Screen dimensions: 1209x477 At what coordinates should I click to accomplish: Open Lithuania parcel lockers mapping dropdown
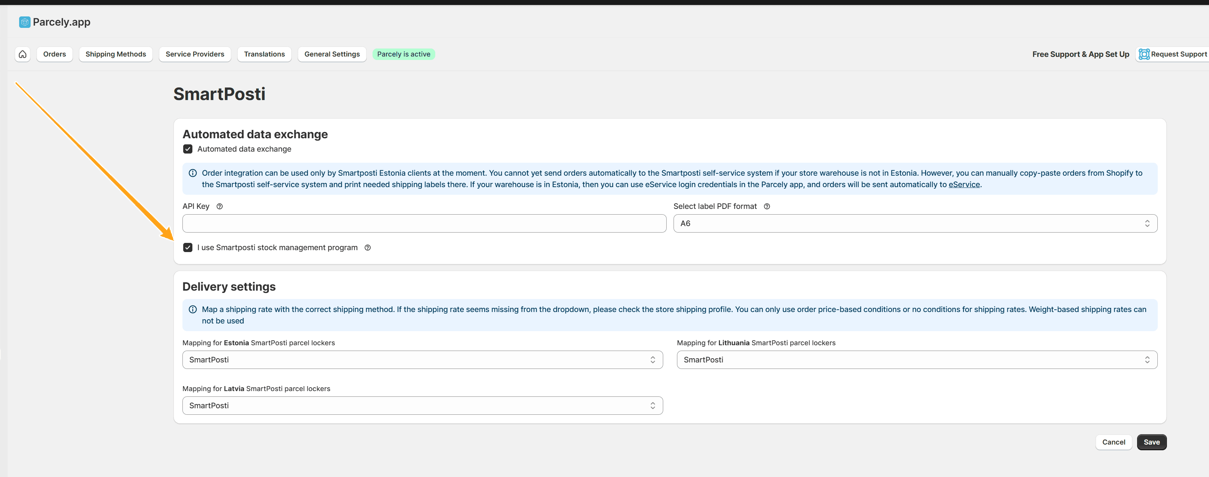(917, 360)
